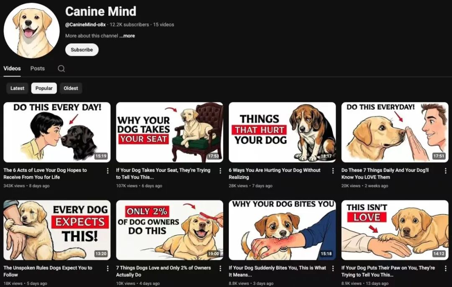
Task: Click three-dot icon on 'Do These 7 Things Daily'
Action: click(x=446, y=170)
